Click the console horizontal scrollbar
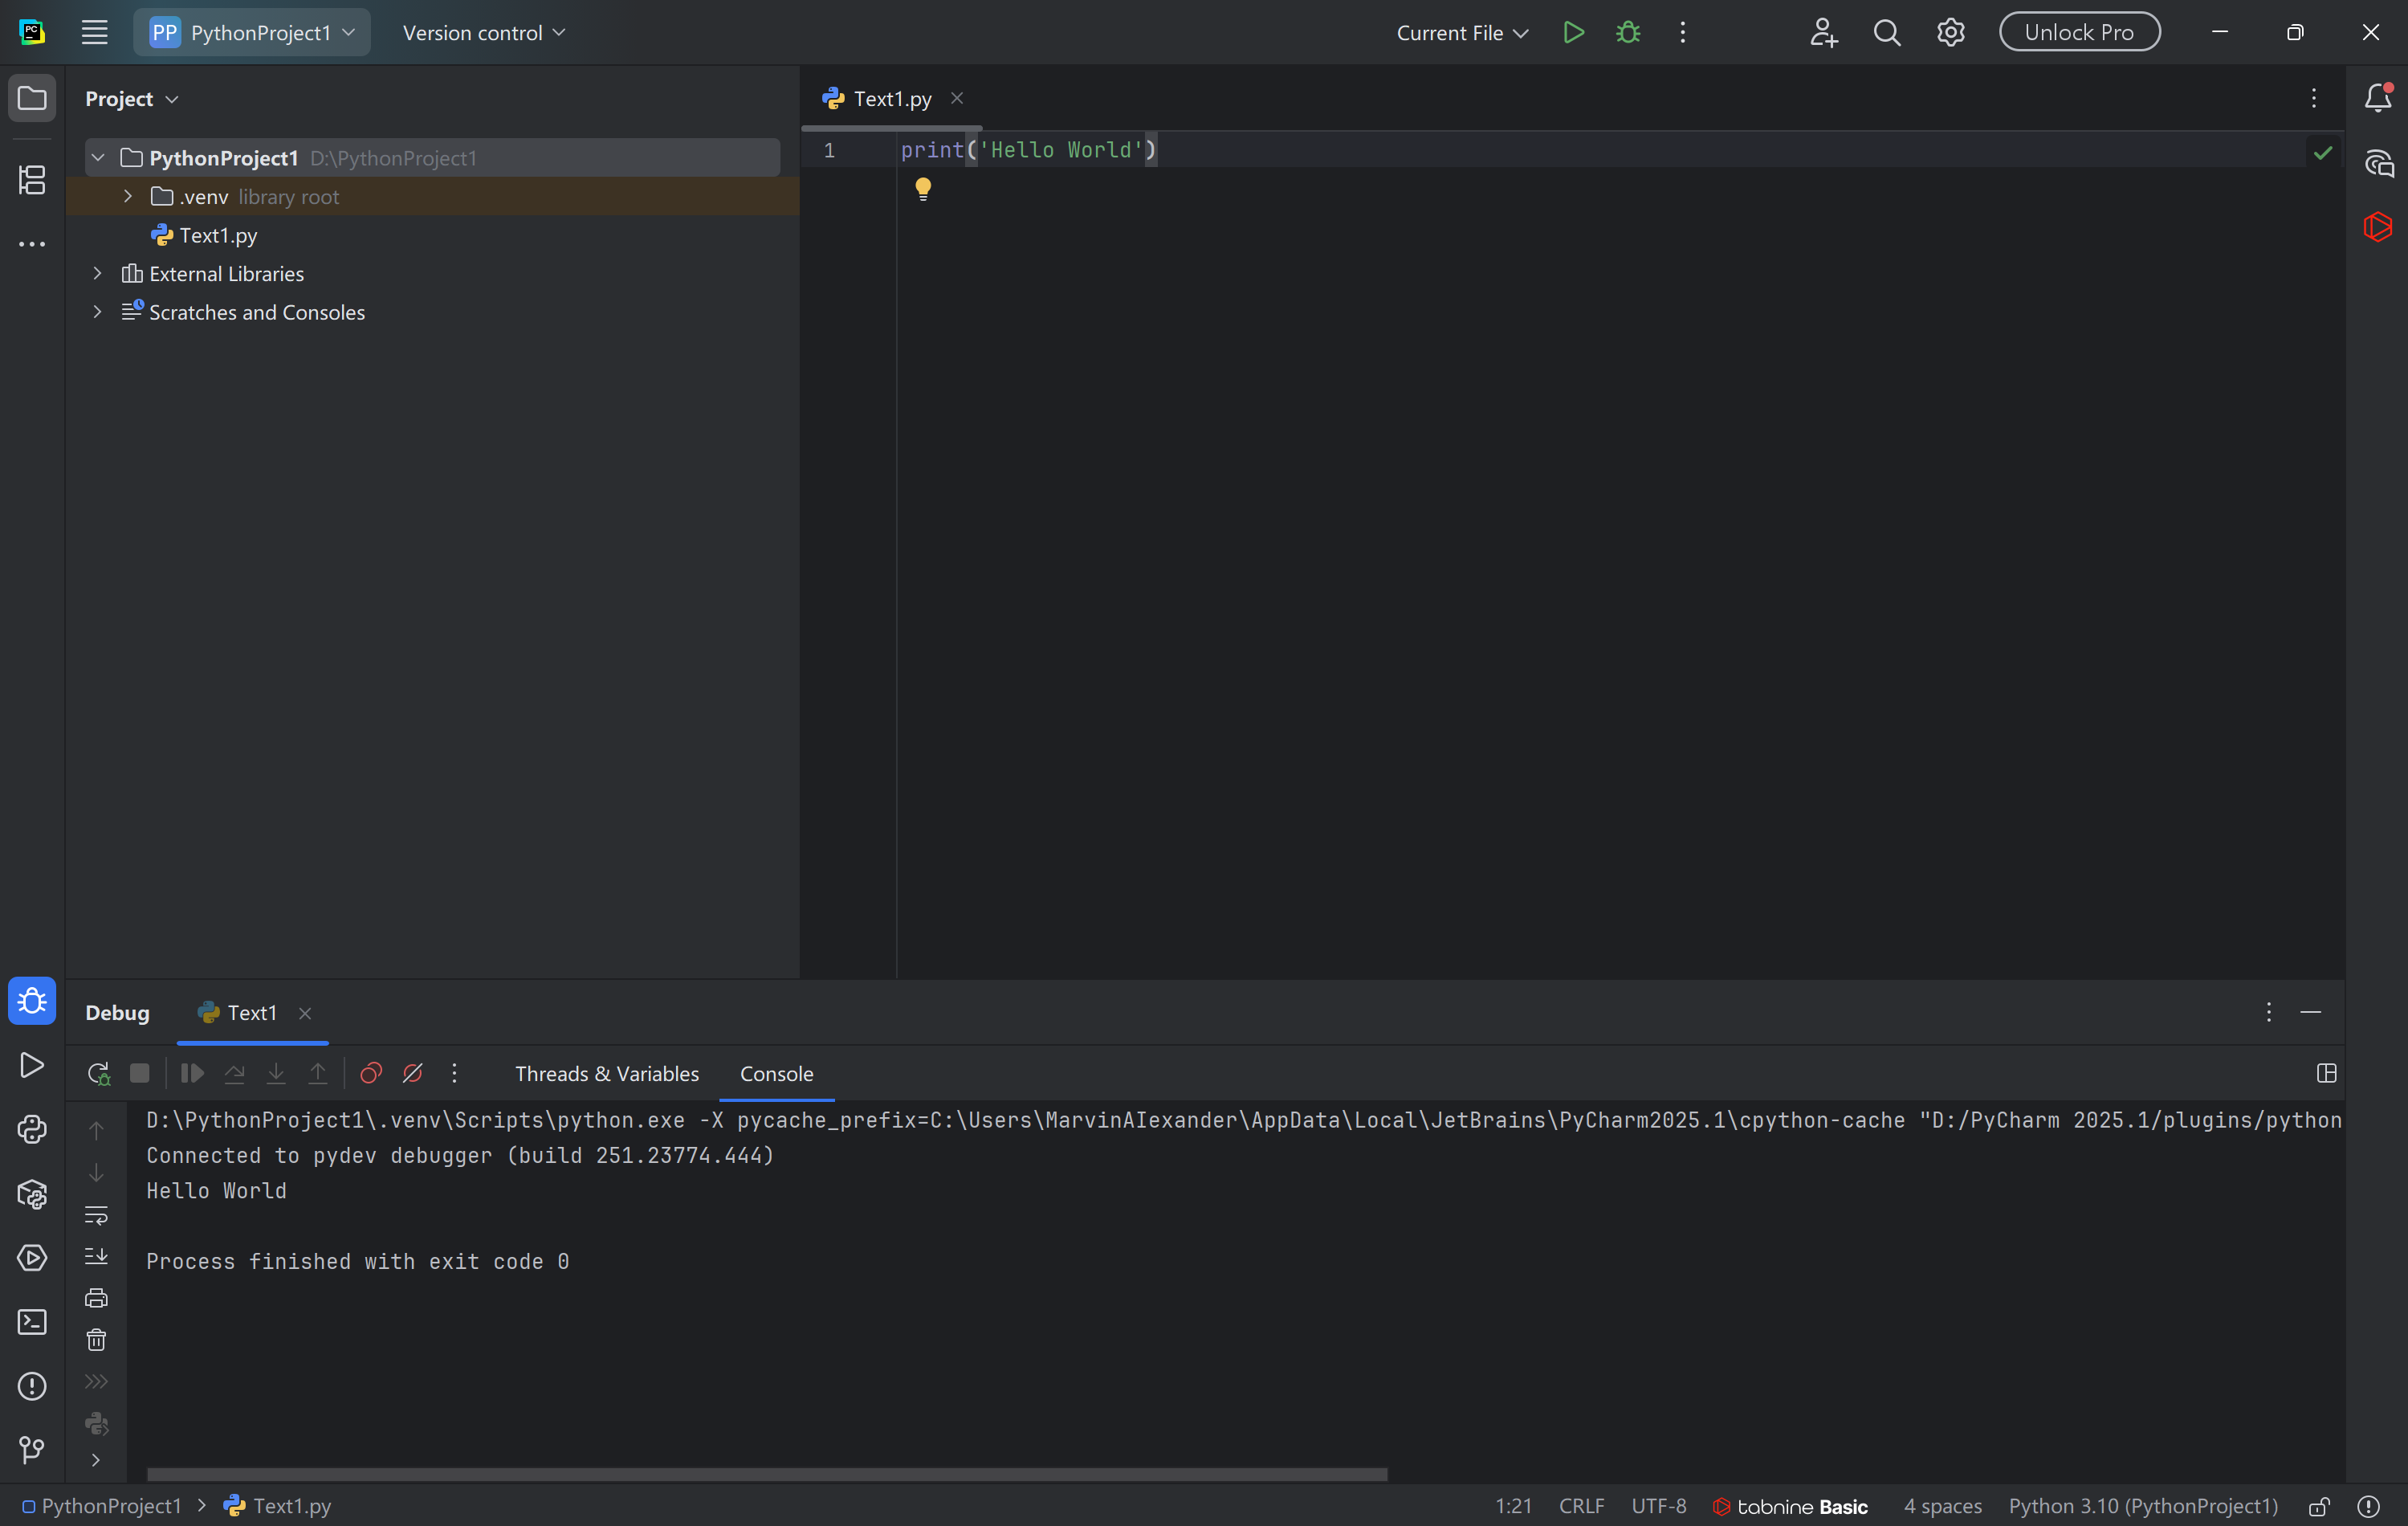The height and width of the screenshot is (1526, 2408). click(x=767, y=1474)
